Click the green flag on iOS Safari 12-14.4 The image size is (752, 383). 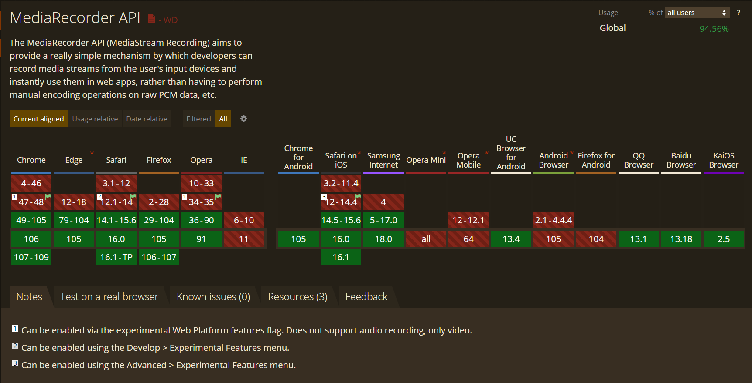coord(358,196)
